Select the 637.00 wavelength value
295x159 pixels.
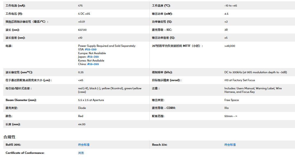(82, 30)
